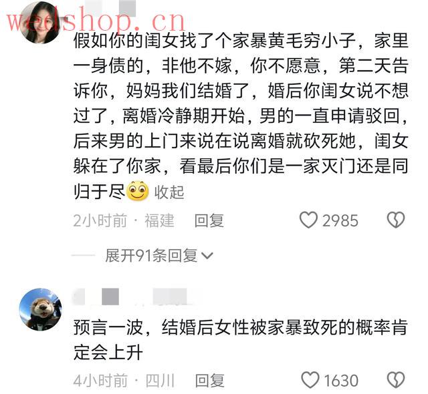Select the 2小时前 · 福建 timestamp
Screen dimensions: 428x394
(124, 220)
